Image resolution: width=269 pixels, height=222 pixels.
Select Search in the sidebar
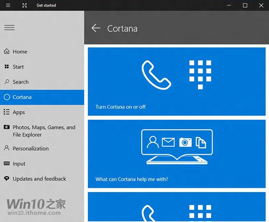pyautogui.click(x=42, y=82)
